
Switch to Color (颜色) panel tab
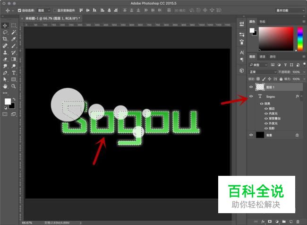252,22
